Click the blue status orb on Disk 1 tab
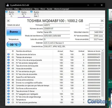112x108 pixels. pyautogui.click(x=31, y=12)
